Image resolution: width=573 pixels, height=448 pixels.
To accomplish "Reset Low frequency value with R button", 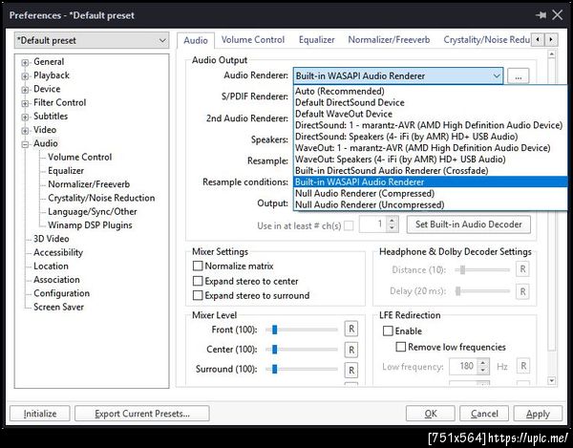I will point(523,366).
